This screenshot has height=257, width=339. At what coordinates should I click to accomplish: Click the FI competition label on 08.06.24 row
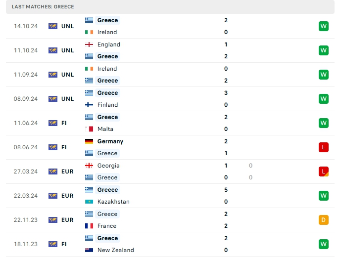[64, 147]
